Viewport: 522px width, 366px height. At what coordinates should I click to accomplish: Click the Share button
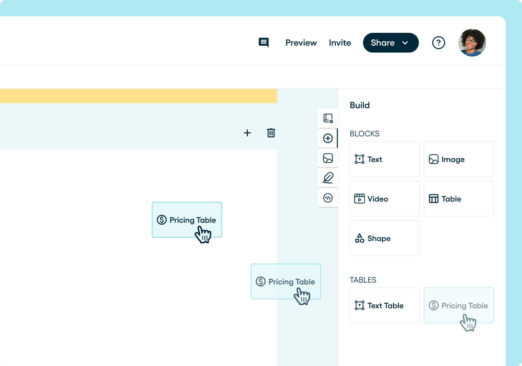[383, 43]
